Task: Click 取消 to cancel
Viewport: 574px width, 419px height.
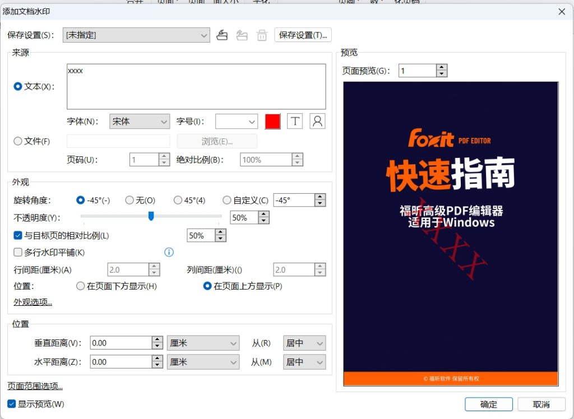Action: coord(541,404)
